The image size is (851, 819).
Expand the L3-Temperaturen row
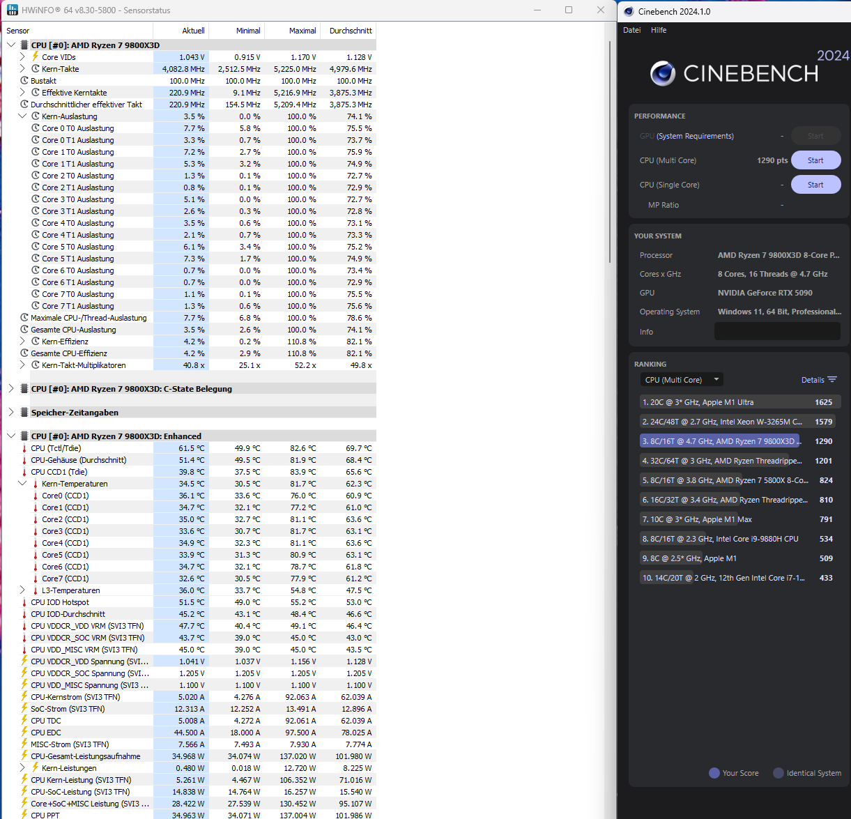(22, 590)
